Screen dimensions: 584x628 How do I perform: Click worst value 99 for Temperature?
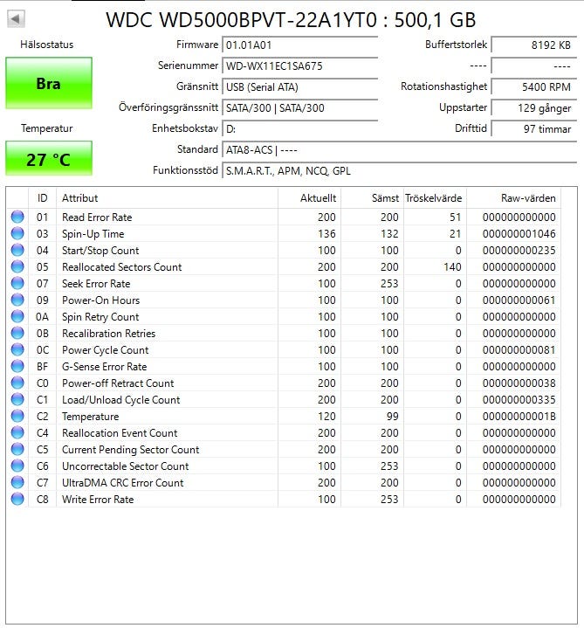[x=392, y=416]
